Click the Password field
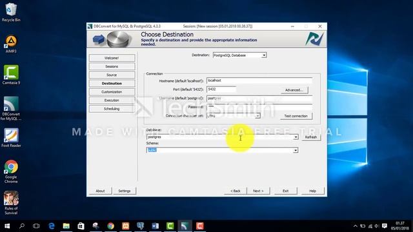This screenshot has height=232, width=413. click(x=259, y=107)
